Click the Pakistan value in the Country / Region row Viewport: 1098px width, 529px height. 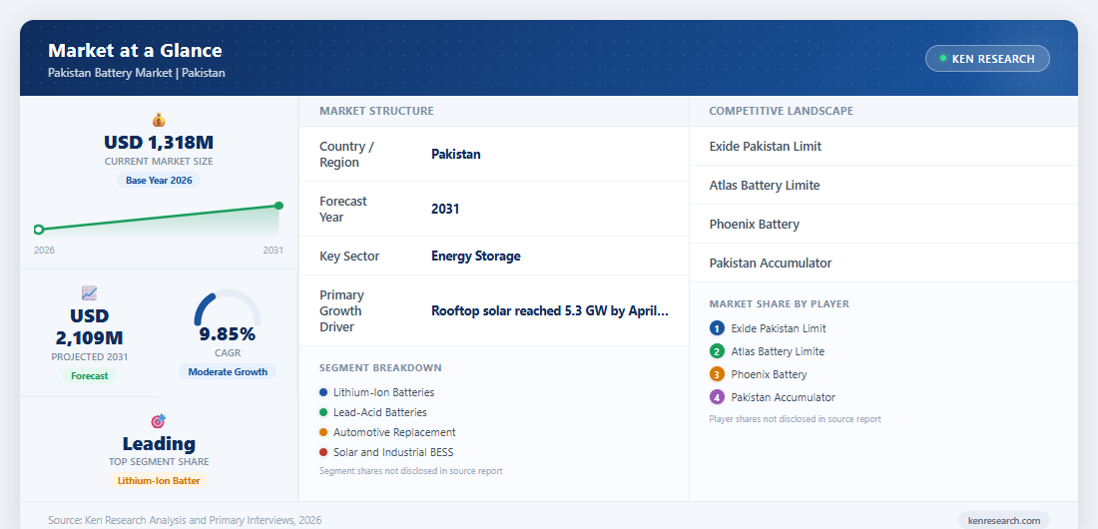[x=456, y=154]
